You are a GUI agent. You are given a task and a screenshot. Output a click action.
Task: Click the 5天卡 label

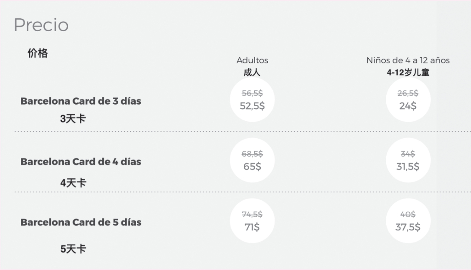click(73, 249)
